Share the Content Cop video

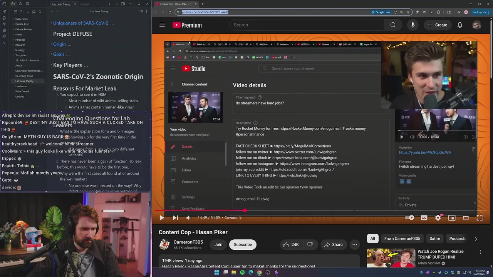(333, 245)
